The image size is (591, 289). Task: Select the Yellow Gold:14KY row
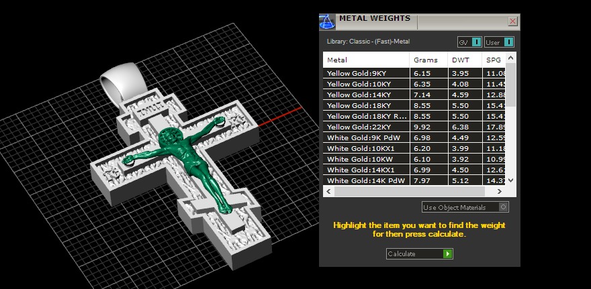tap(414, 95)
